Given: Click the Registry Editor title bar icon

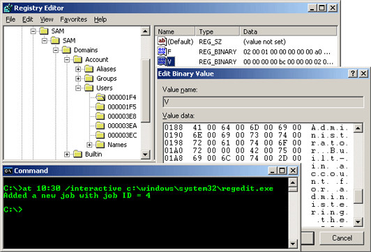Looking at the screenshot, I should click(x=8, y=8).
